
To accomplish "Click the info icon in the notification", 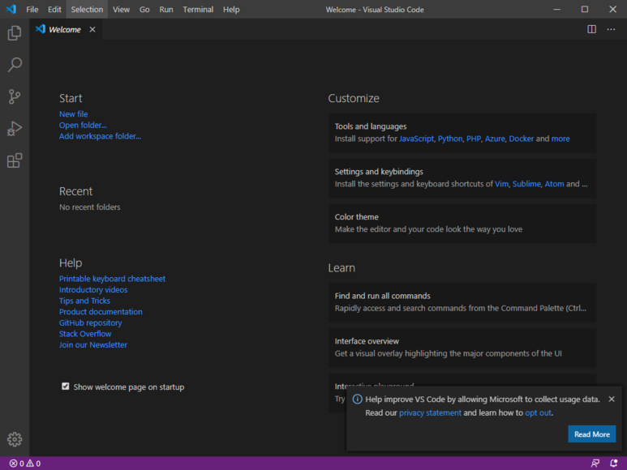I will point(357,399).
